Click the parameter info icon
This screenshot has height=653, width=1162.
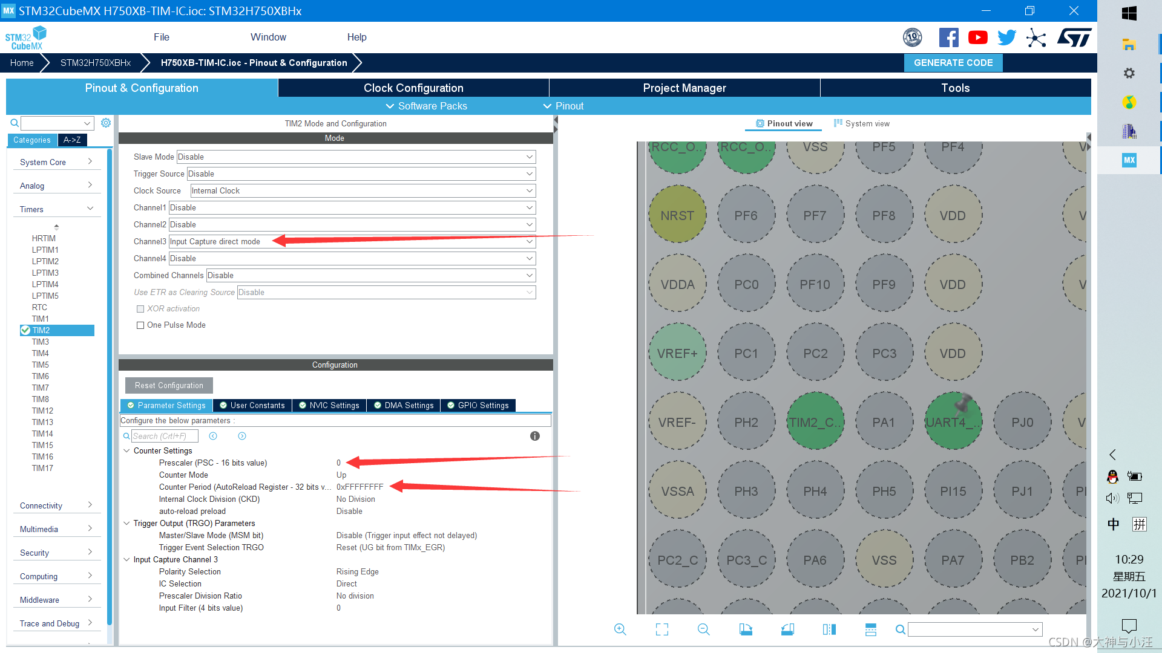coord(534,436)
